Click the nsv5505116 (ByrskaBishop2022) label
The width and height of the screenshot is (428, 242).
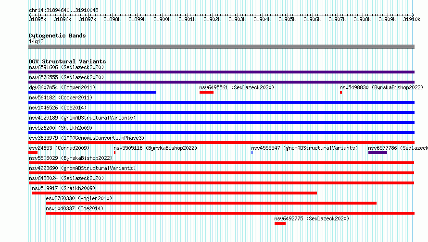click(155, 148)
